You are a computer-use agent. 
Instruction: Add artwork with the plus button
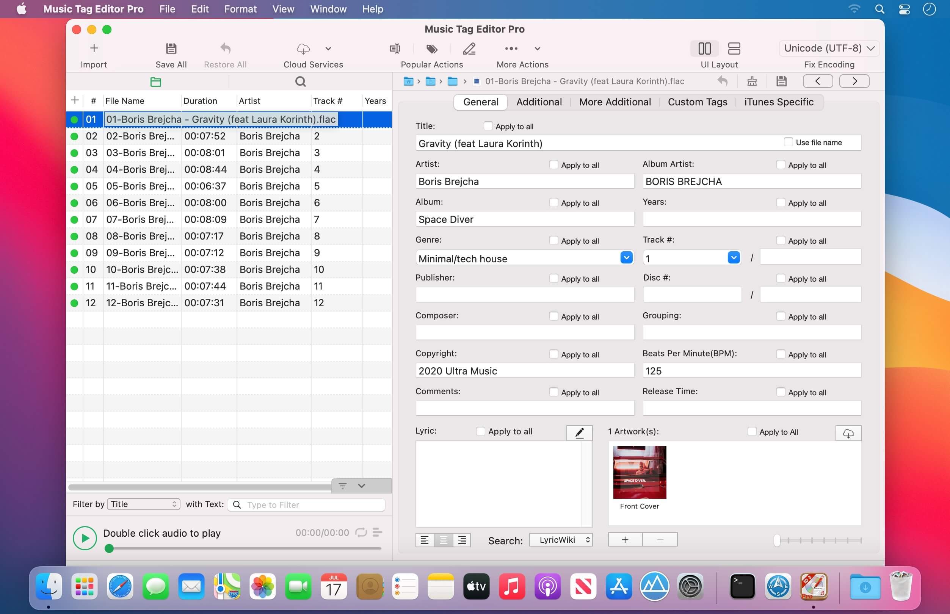coord(625,539)
